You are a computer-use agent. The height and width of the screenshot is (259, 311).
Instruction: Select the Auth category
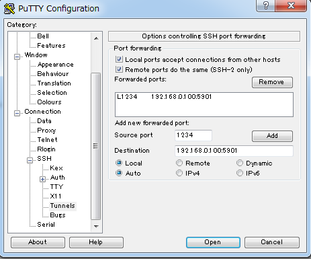pos(58,178)
